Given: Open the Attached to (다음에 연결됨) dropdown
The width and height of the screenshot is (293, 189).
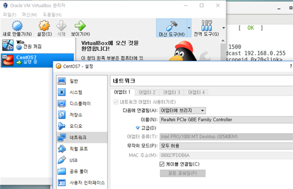Looking at the screenshot, I should click(x=182, y=110).
